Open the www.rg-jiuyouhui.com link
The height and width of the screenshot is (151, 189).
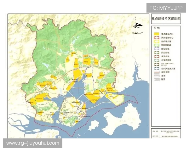(x=33, y=143)
